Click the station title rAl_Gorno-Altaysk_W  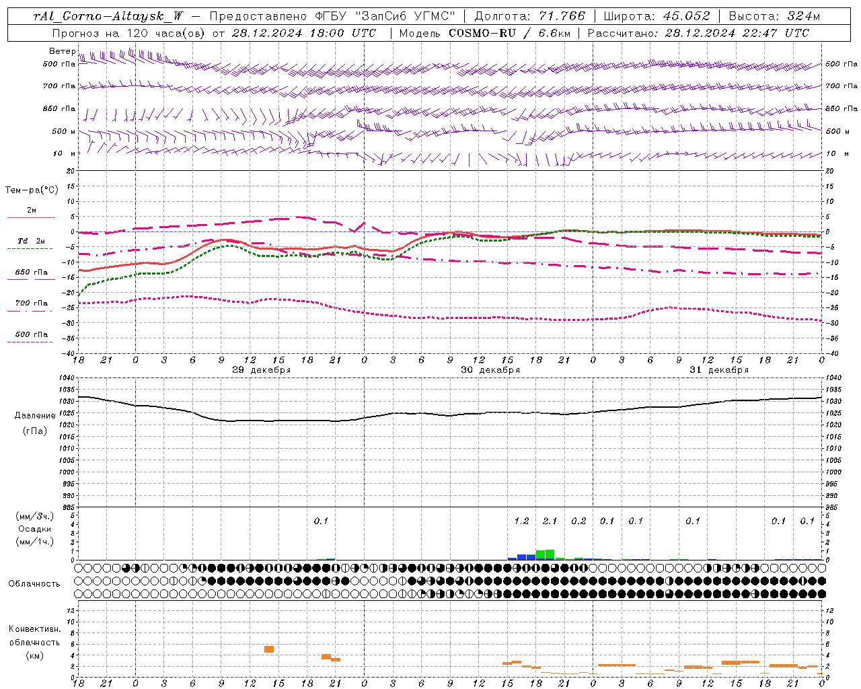[x=109, y=16]
